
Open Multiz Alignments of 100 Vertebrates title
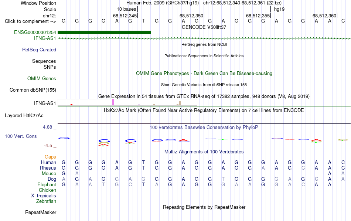point(204,152)
